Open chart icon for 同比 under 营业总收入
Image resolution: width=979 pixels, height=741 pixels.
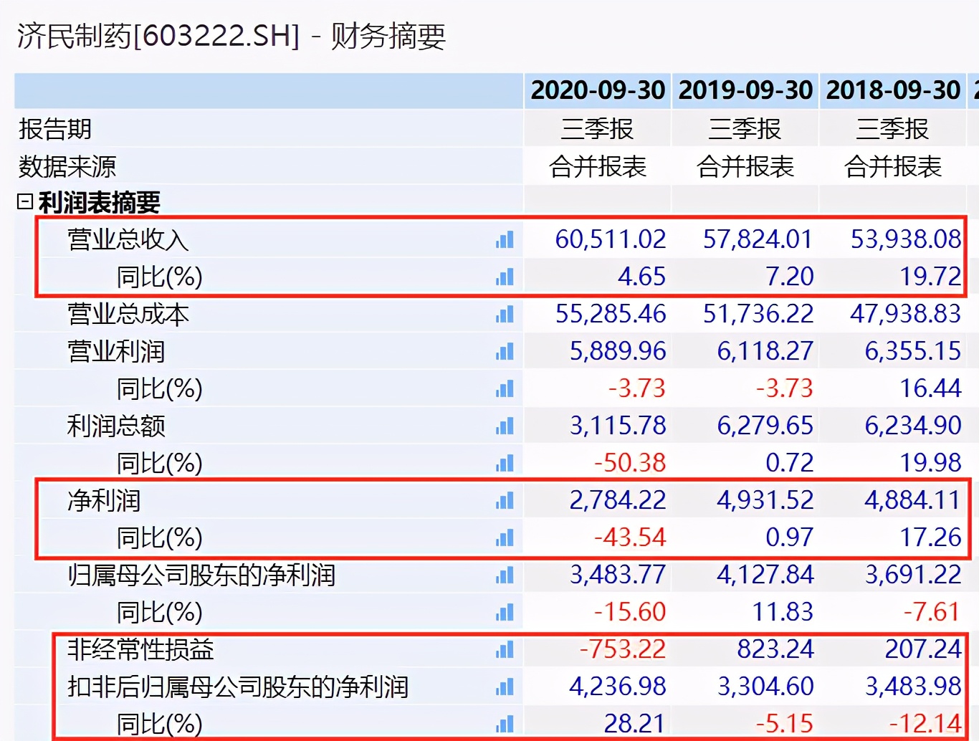pyautogui.click(x=505, y=277)
